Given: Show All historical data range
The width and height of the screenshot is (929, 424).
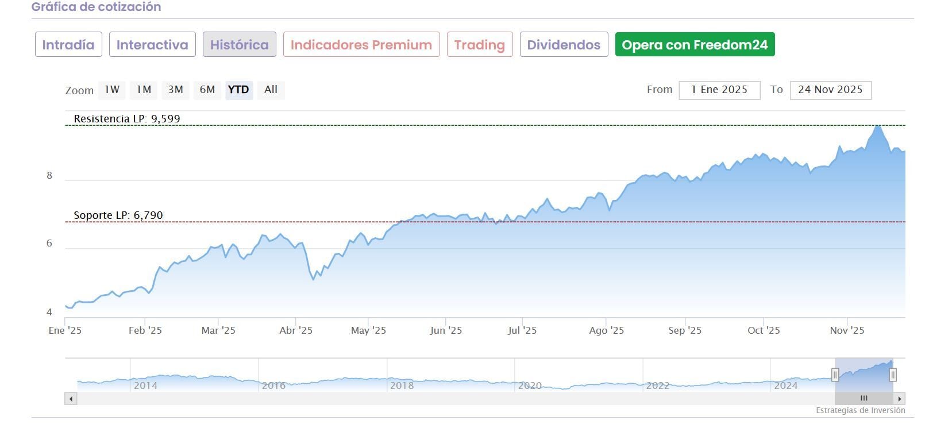Looking at the screenshot, I should pyautogui.click(x=271, y=90).
